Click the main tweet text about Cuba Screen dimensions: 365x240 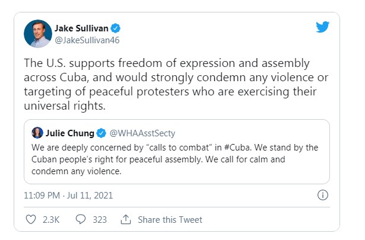(176, 84)
